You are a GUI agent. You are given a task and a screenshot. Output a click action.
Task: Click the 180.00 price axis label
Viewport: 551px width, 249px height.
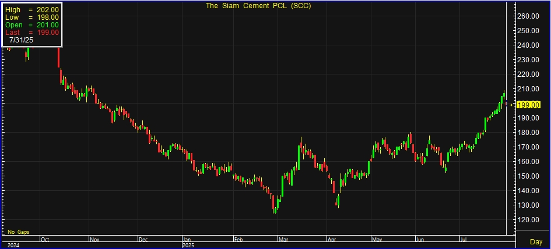[528, 133]
